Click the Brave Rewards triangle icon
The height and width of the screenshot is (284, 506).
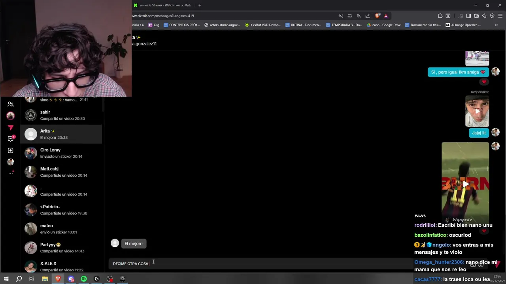tap(386, 16)
